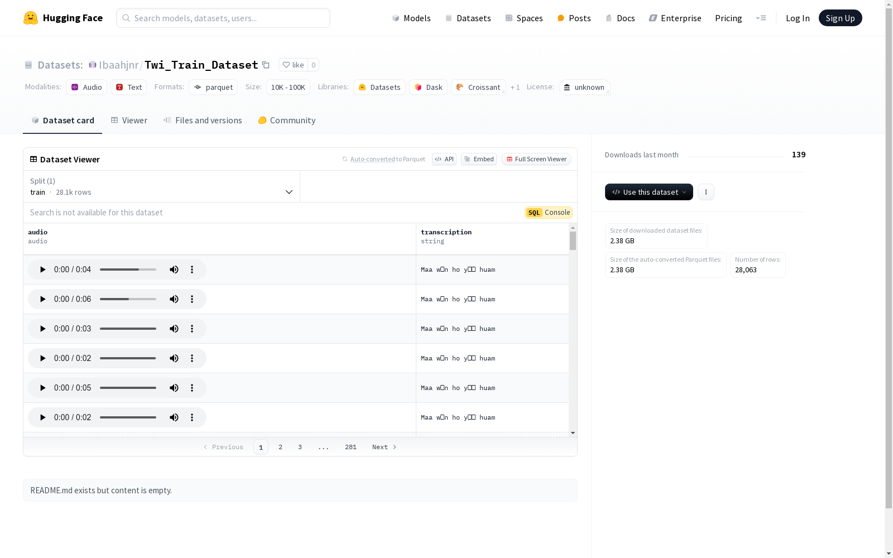Play the 0:05 audio clip
The image size is (893, 558).
point(42,388)
